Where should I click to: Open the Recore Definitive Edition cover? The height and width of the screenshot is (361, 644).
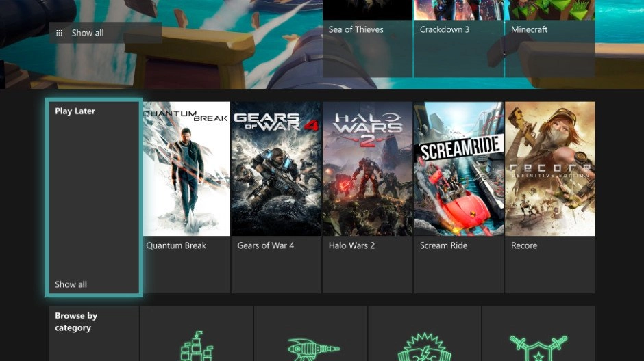(x=550, y=169)
